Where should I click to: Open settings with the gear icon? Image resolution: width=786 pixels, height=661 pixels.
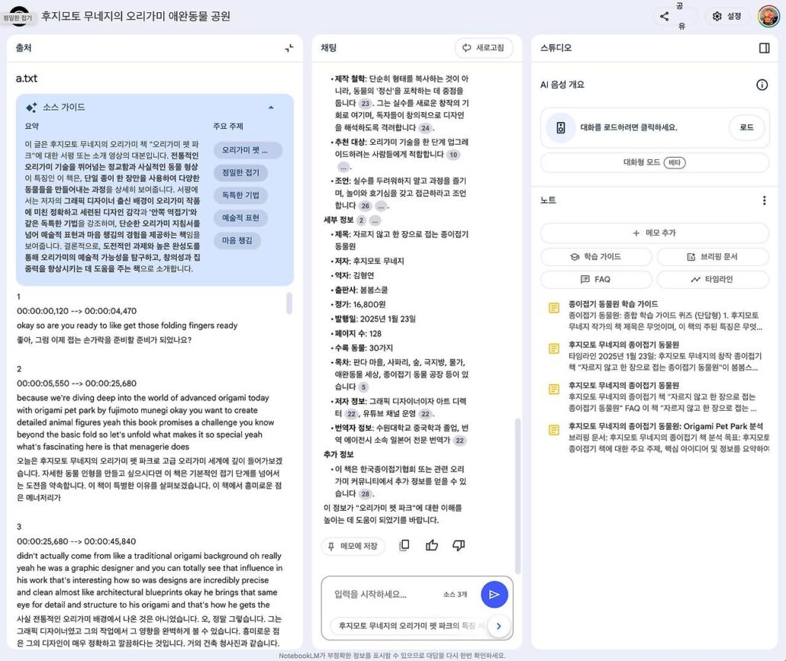[726, 16]
